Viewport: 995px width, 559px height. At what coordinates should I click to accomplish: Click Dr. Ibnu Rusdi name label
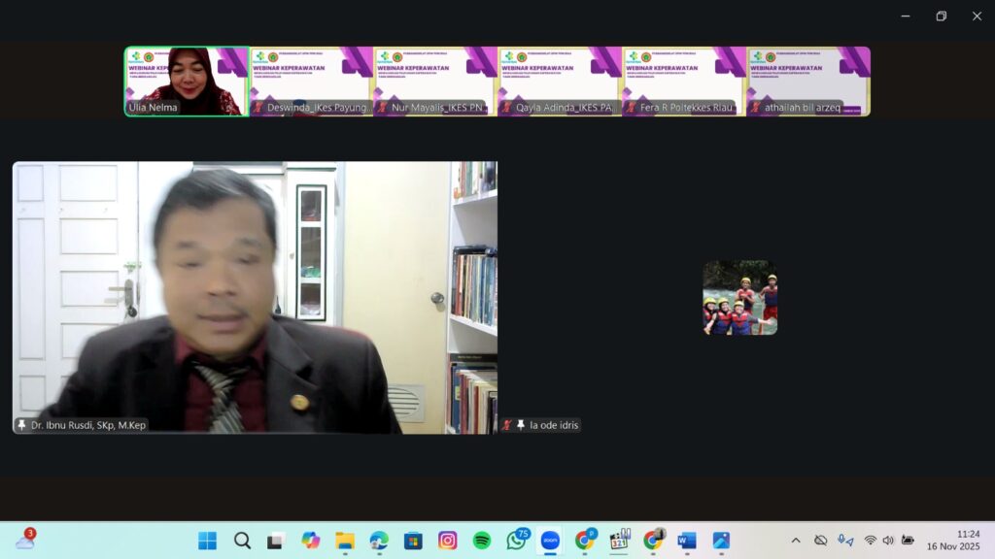[x=87, y=425]
